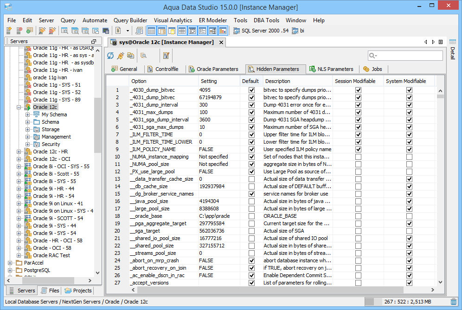Viewport: 462px width, 310px height.
Task: Collapse the Oracle 12c server node
Action: 19,107
